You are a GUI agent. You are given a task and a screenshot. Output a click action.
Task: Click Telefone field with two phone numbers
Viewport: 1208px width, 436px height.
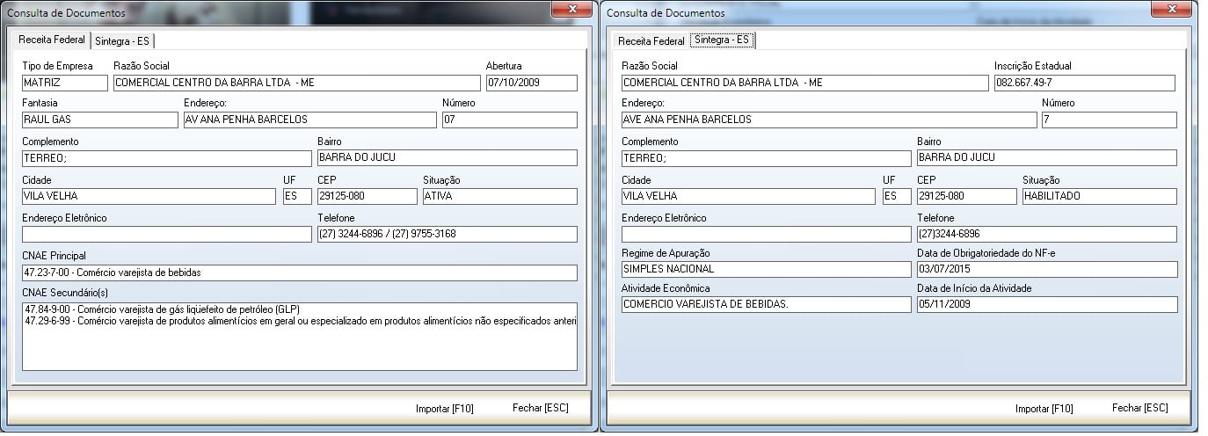coord(448,235)
